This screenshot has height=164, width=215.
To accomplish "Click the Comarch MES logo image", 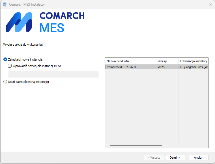I will pos(45,22).
